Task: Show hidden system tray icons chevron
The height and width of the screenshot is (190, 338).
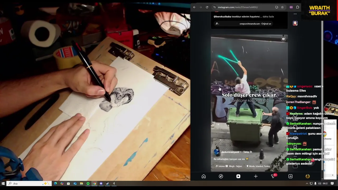Action: click(307, 183)
